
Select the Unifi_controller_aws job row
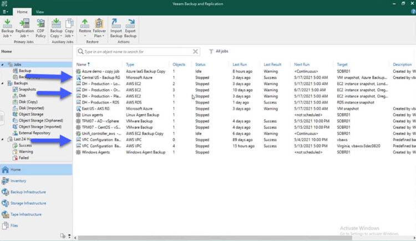click(x=244, y=133)
